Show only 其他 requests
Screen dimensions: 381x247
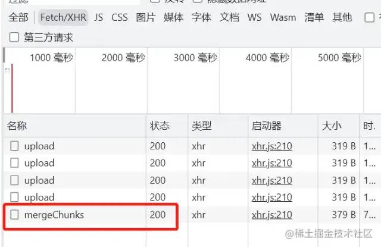click(x=342, y=17)
